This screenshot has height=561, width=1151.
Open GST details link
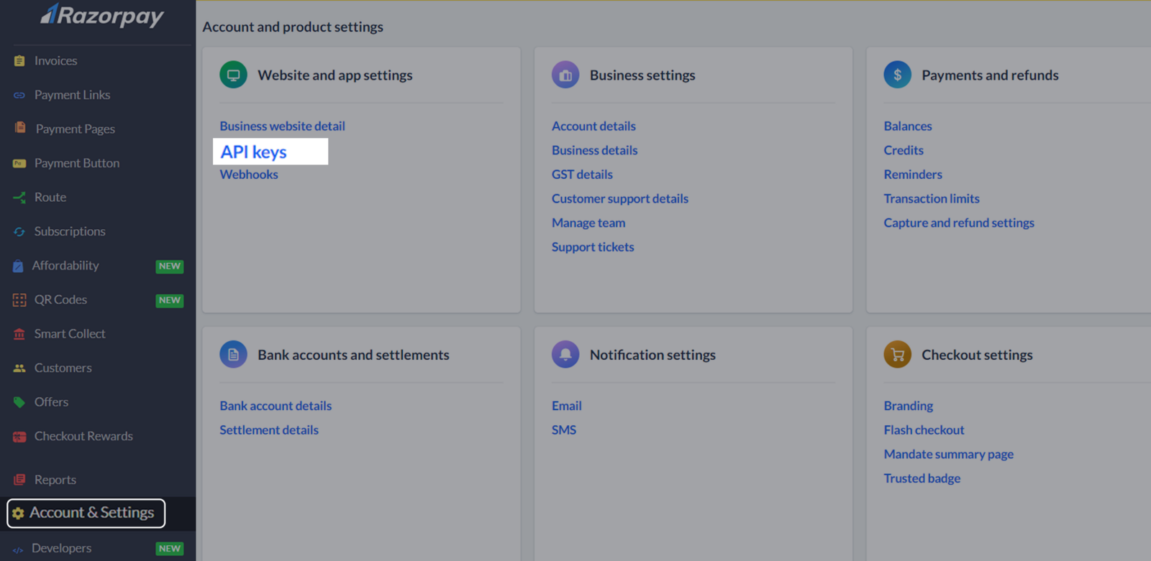coord(582,175)
